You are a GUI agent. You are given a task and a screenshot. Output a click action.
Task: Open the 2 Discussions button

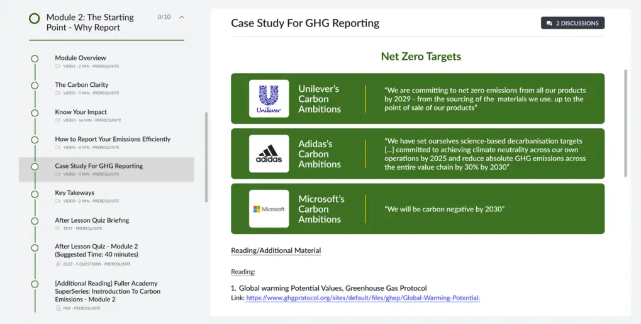pyautogui.click(x=572, y=23)
